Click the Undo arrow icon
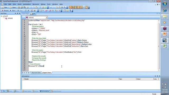This screenshot has height=95, width=169. (x=51, y=7)
